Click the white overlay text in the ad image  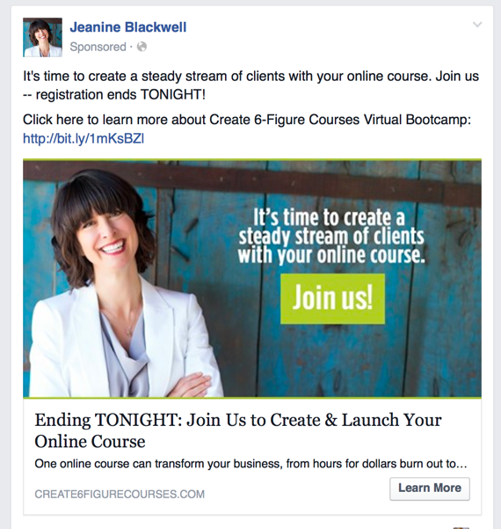[x=331, y=236]
